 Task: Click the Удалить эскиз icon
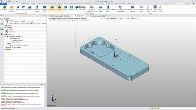click(160, 9)
